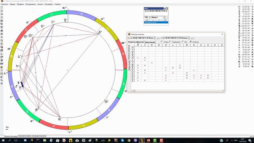The image size is (254, 143).
Task: Open the Минута time unit dropdown
Action: tap(158, 17)
